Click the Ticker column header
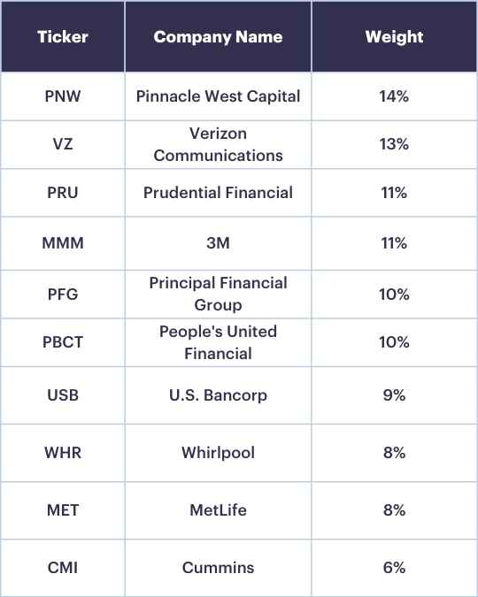Viewport: 478px width, 597px height. pos(63,37)
